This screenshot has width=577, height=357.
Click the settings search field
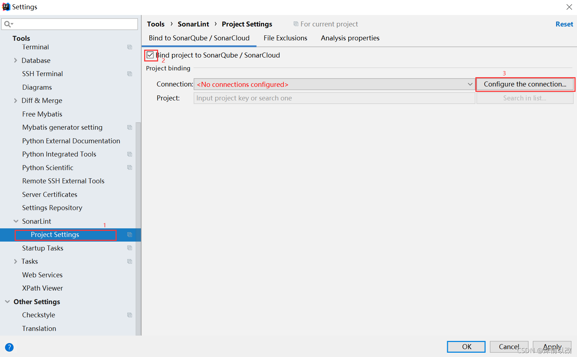70,24
